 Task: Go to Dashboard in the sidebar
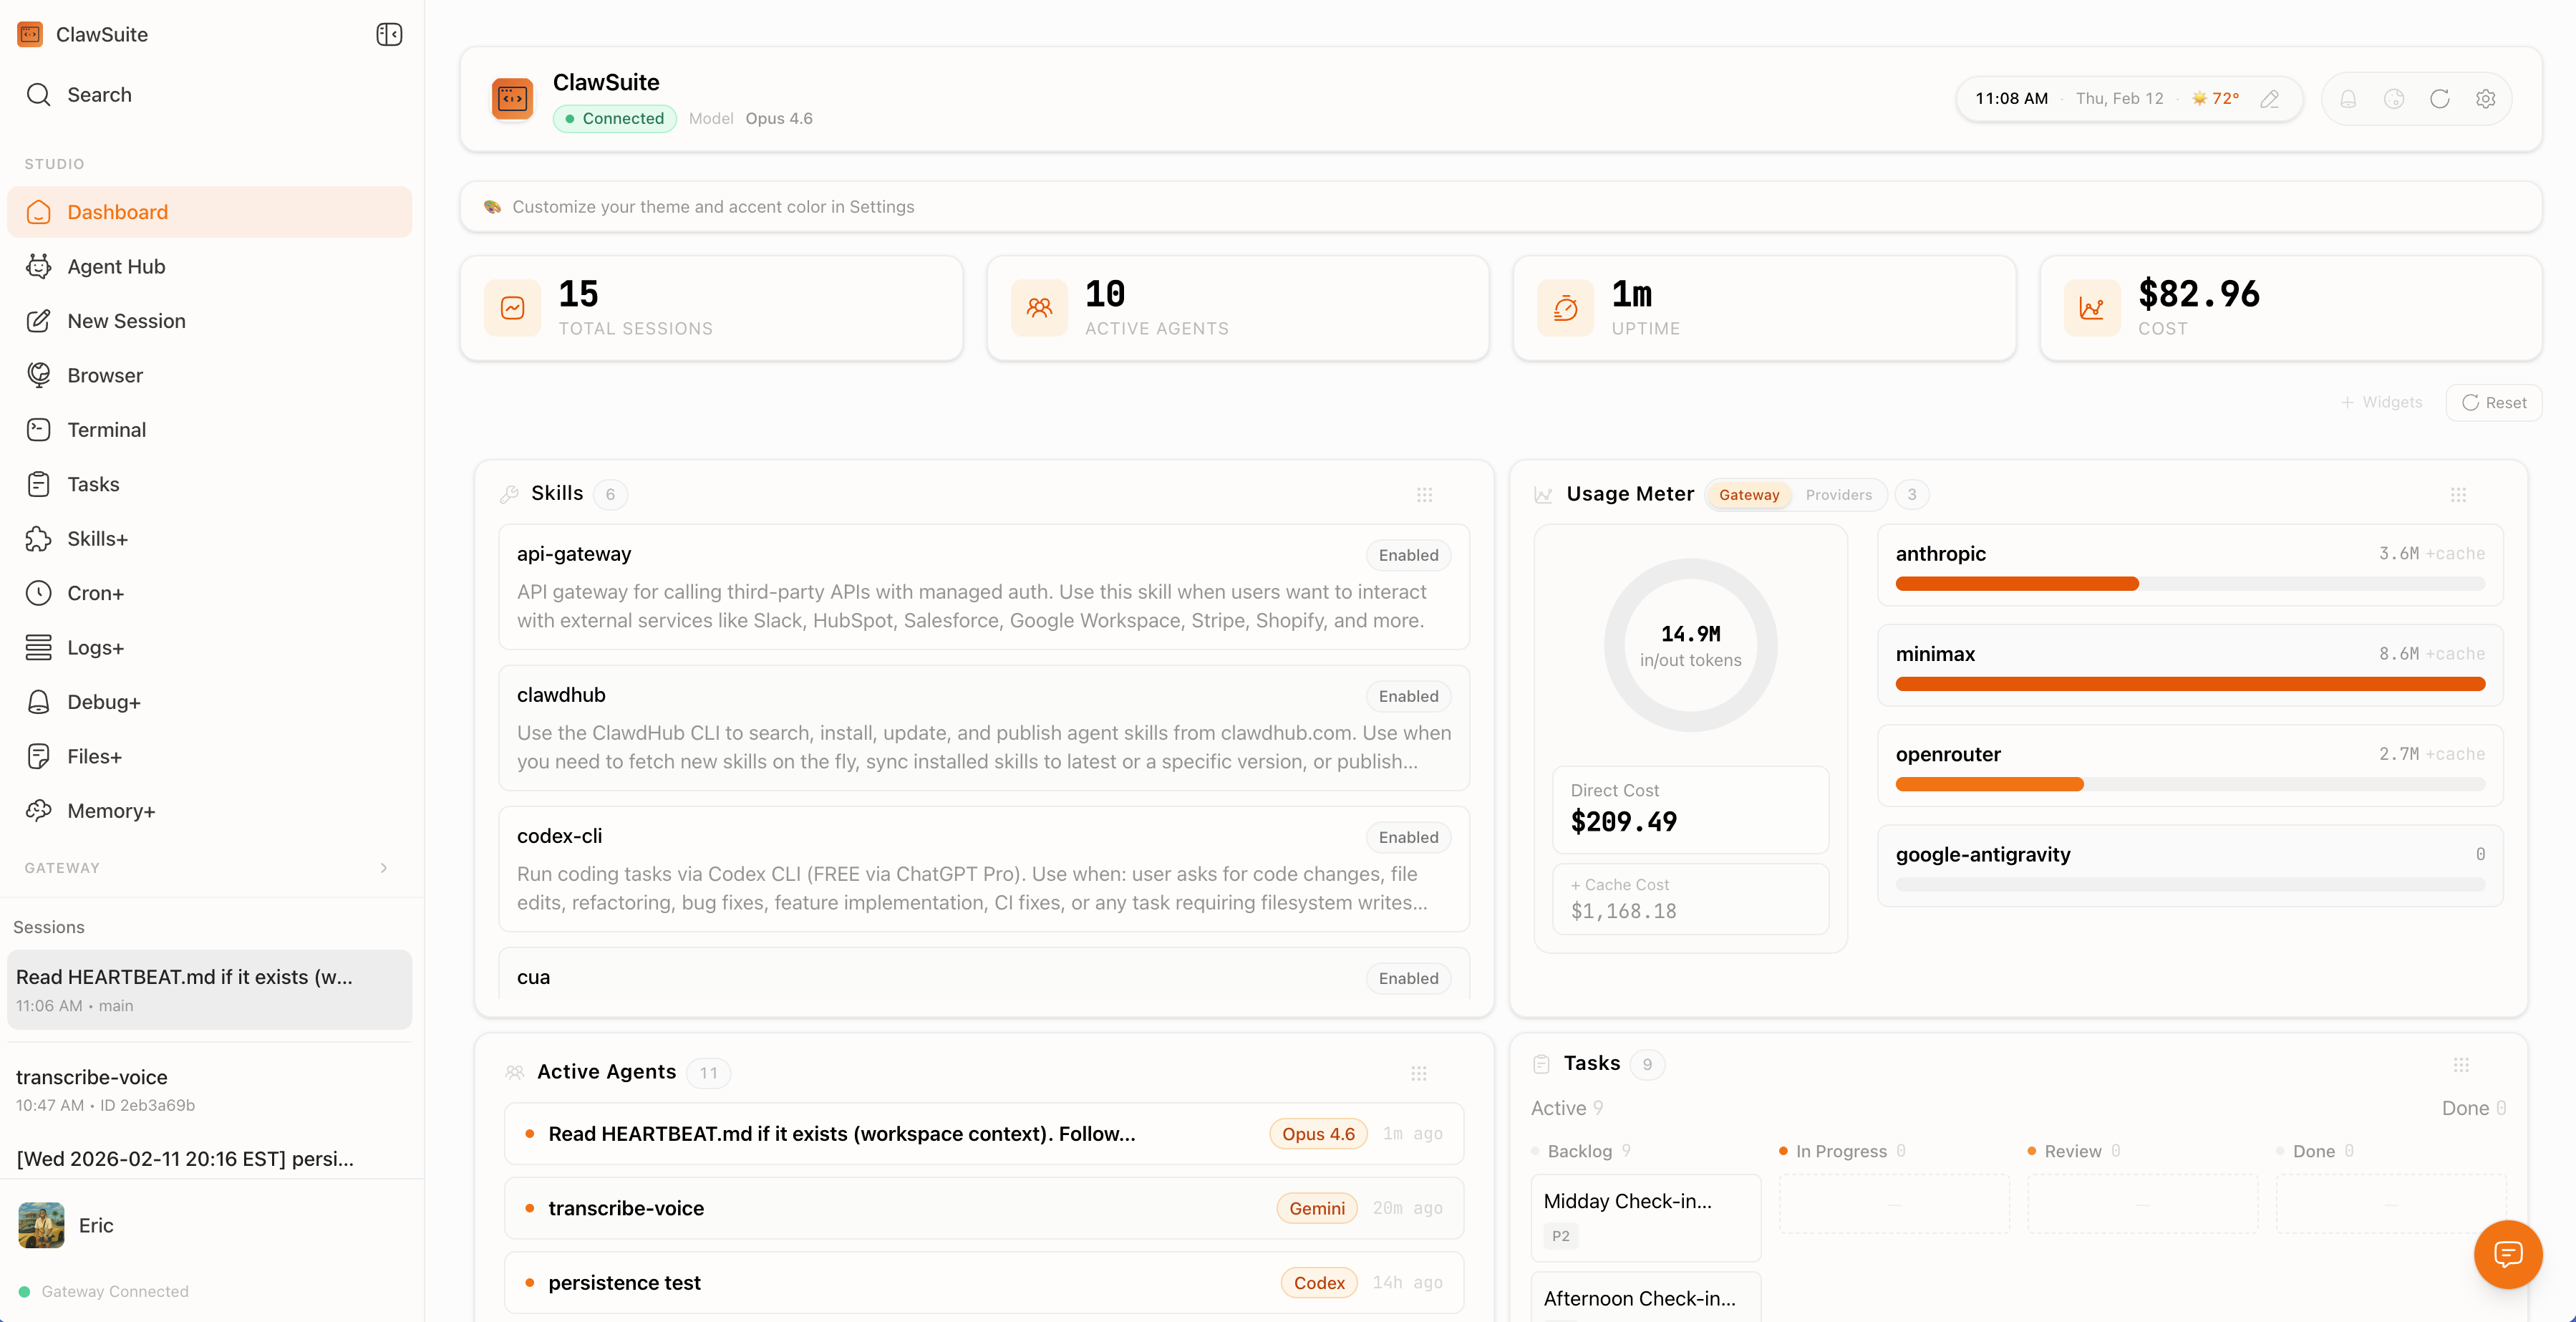[209, 212]
